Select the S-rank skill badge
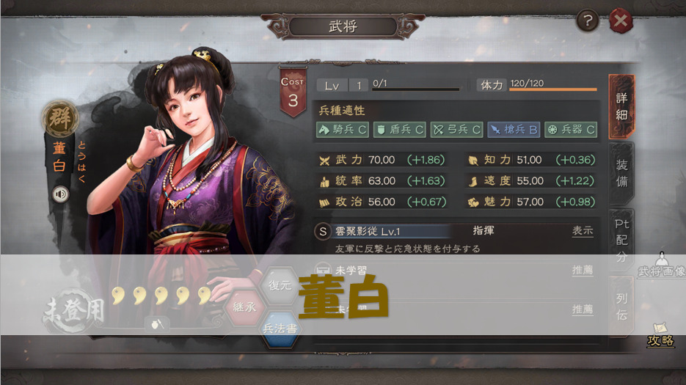686x385 pixels. 322,232
